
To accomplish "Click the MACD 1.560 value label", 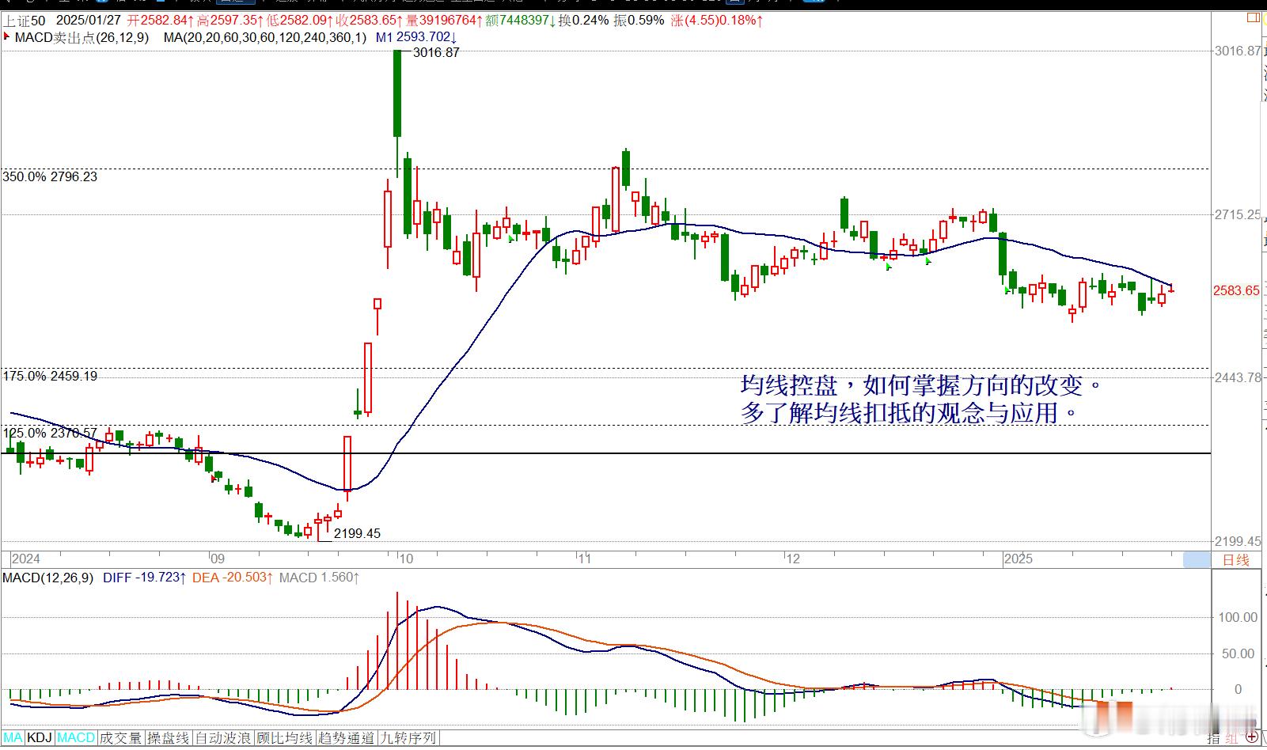I will point(319,578).
